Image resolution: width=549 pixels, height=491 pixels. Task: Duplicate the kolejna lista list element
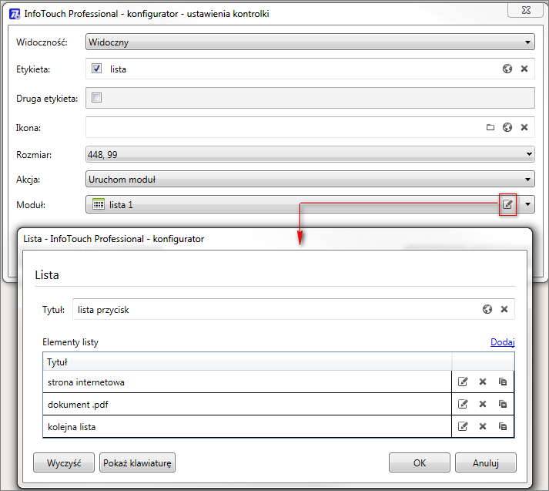click(x=503, y=426)
